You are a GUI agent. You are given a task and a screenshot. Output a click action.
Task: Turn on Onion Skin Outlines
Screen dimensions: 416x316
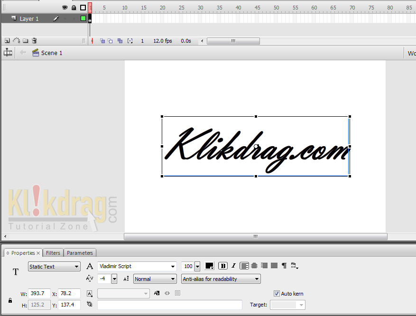click(111, 41)
